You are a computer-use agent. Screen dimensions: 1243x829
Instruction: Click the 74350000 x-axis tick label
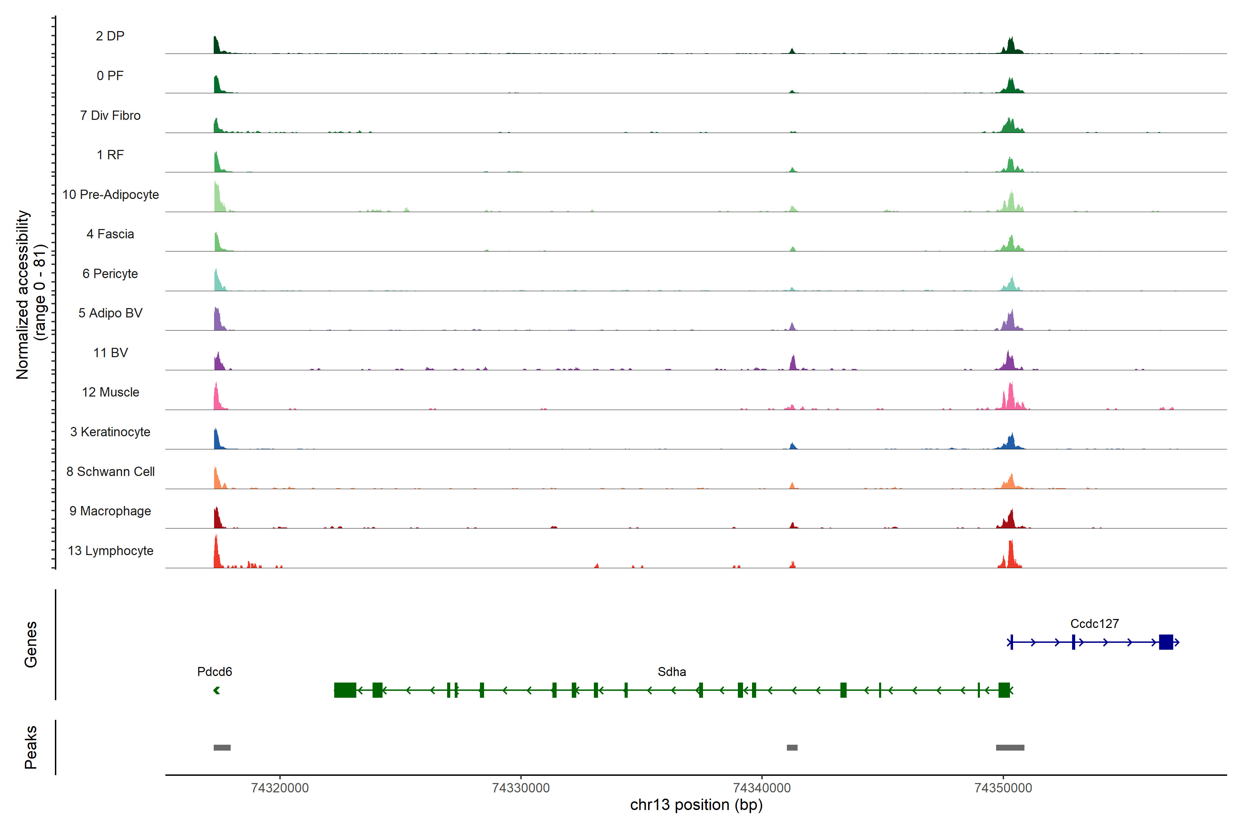click(1003, 788)
